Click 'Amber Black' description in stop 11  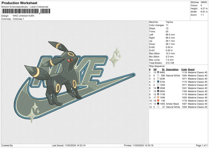click(x=172, y=104)
